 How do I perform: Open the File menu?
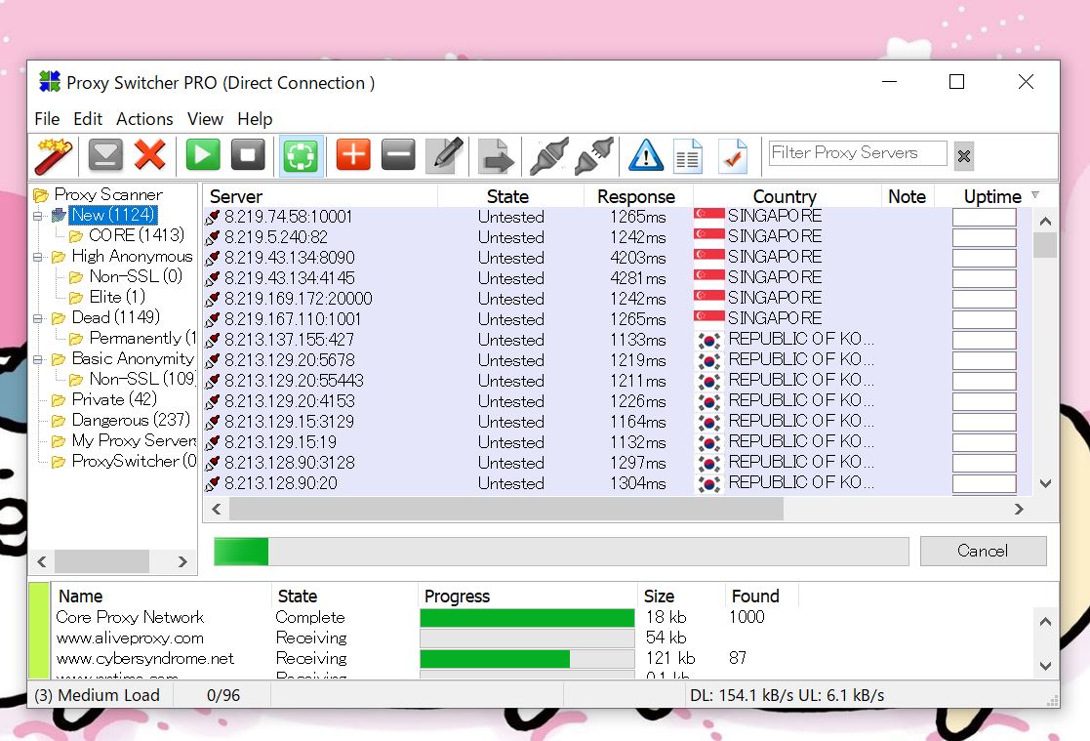tap(47, 119)
